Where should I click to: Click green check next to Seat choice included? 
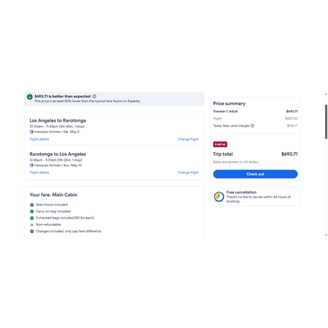[32, 205]
